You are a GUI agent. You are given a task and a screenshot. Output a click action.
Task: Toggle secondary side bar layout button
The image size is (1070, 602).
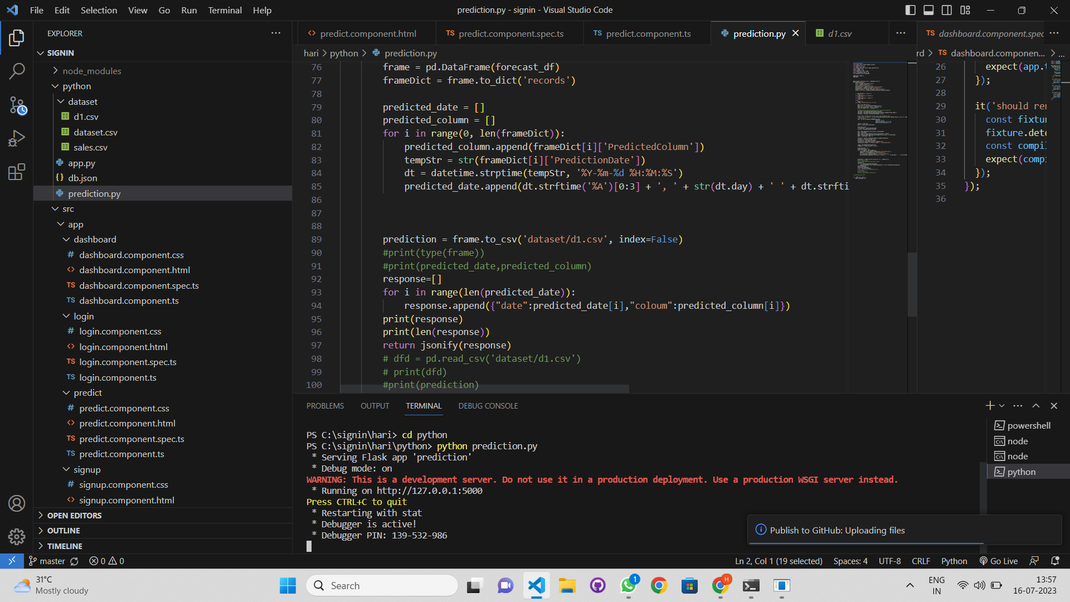[x=947, y=10]
